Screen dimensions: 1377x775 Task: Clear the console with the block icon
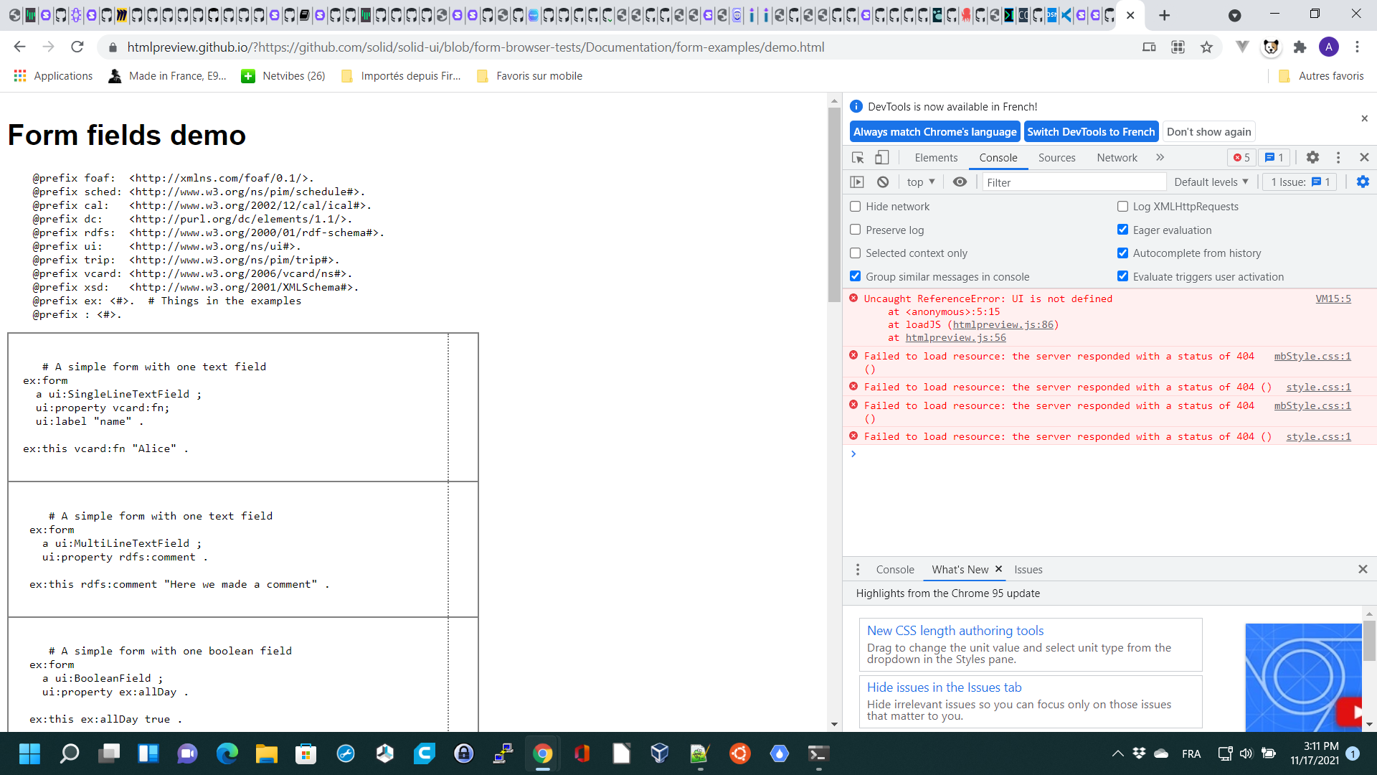883,182
